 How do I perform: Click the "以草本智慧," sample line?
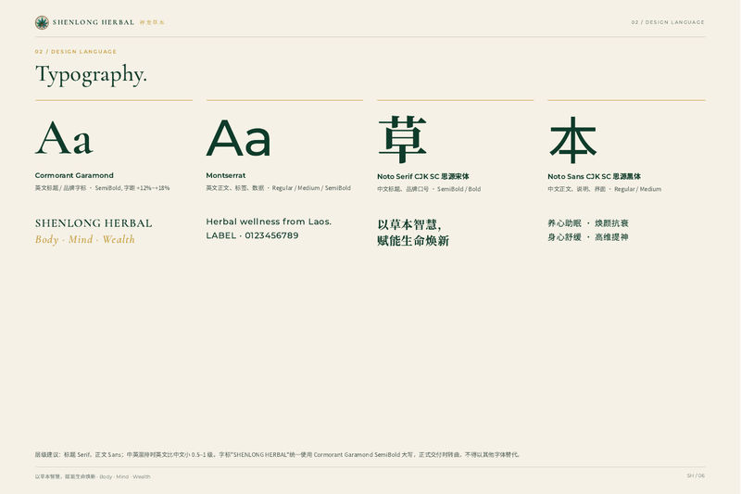[409, 224]
